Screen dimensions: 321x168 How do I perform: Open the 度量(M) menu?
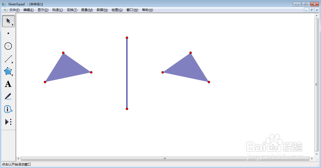87,10
